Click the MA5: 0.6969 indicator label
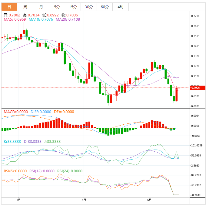Screen dimensions: 206x207 15,19
